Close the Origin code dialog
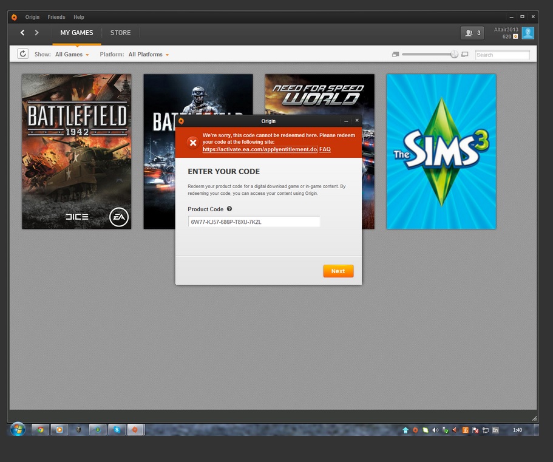The width and height of the screenshot is (553, 462). pos(357,121)
